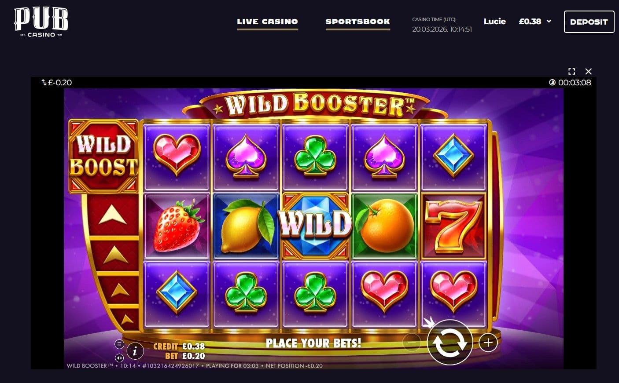Spin the reels with the circular arrows button

(450, 342)
